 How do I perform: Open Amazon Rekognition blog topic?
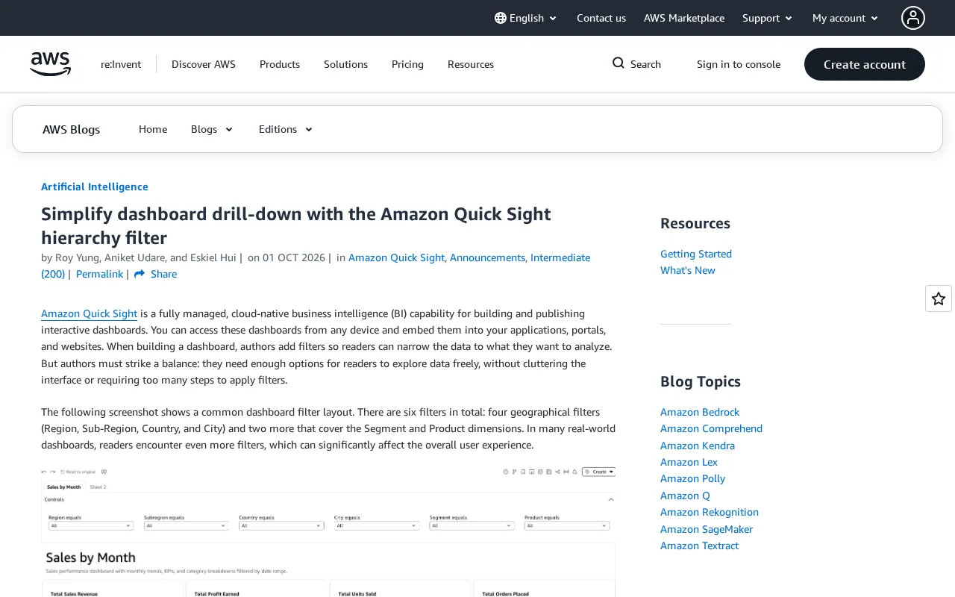coord(710,512)
